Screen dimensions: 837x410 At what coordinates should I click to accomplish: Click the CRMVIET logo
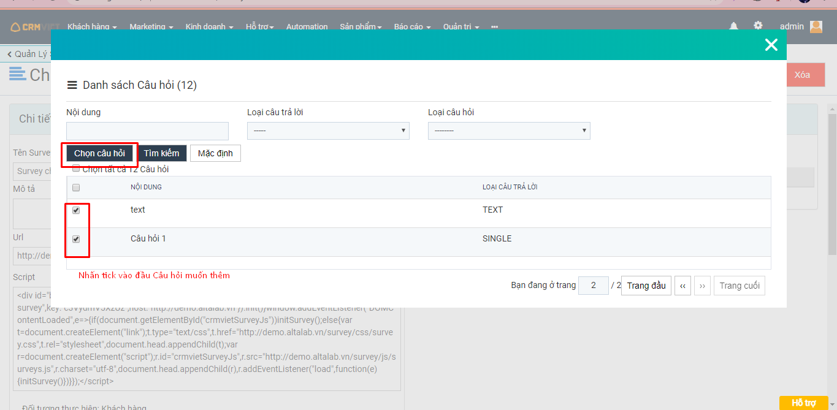(x=35, y=27)
